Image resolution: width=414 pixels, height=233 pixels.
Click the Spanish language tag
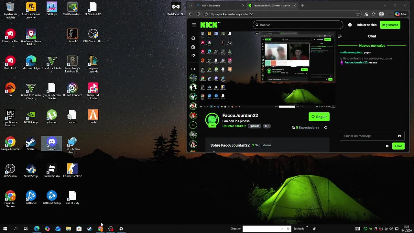point(254,126)
